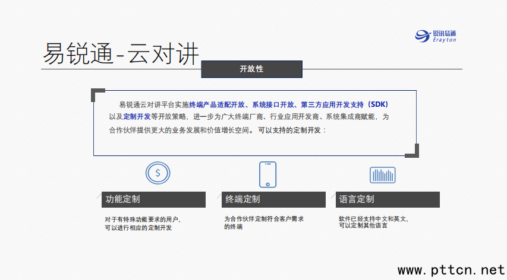Click the title 易锐通-云对讲

tap(121, 53)
